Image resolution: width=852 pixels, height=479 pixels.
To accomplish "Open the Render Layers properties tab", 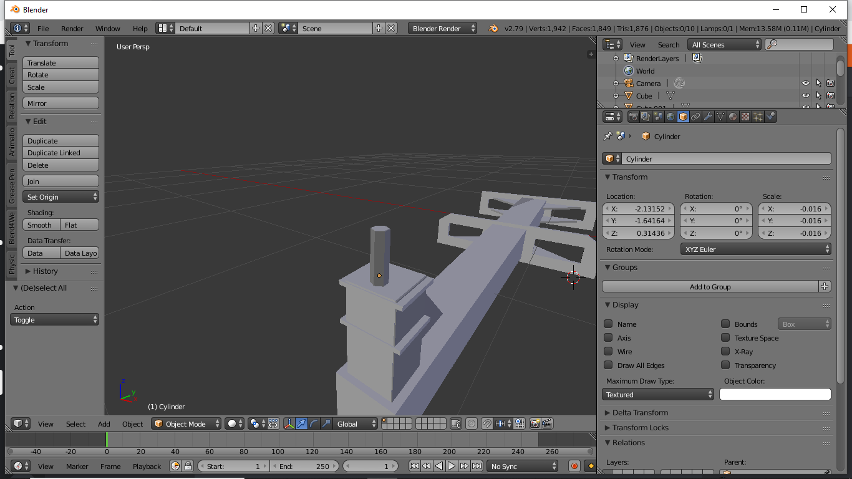I will 646,117.
